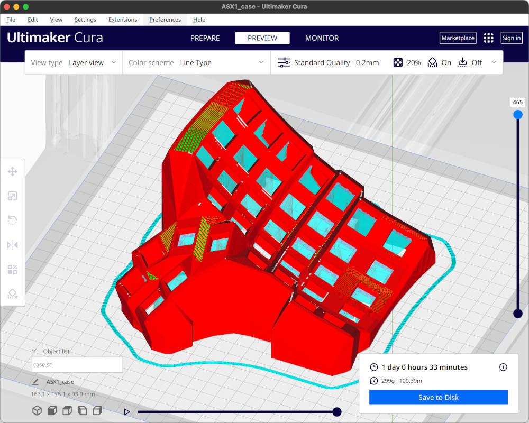Play the layer print simulation
529x423 pixels.
[x=126, y=411]
